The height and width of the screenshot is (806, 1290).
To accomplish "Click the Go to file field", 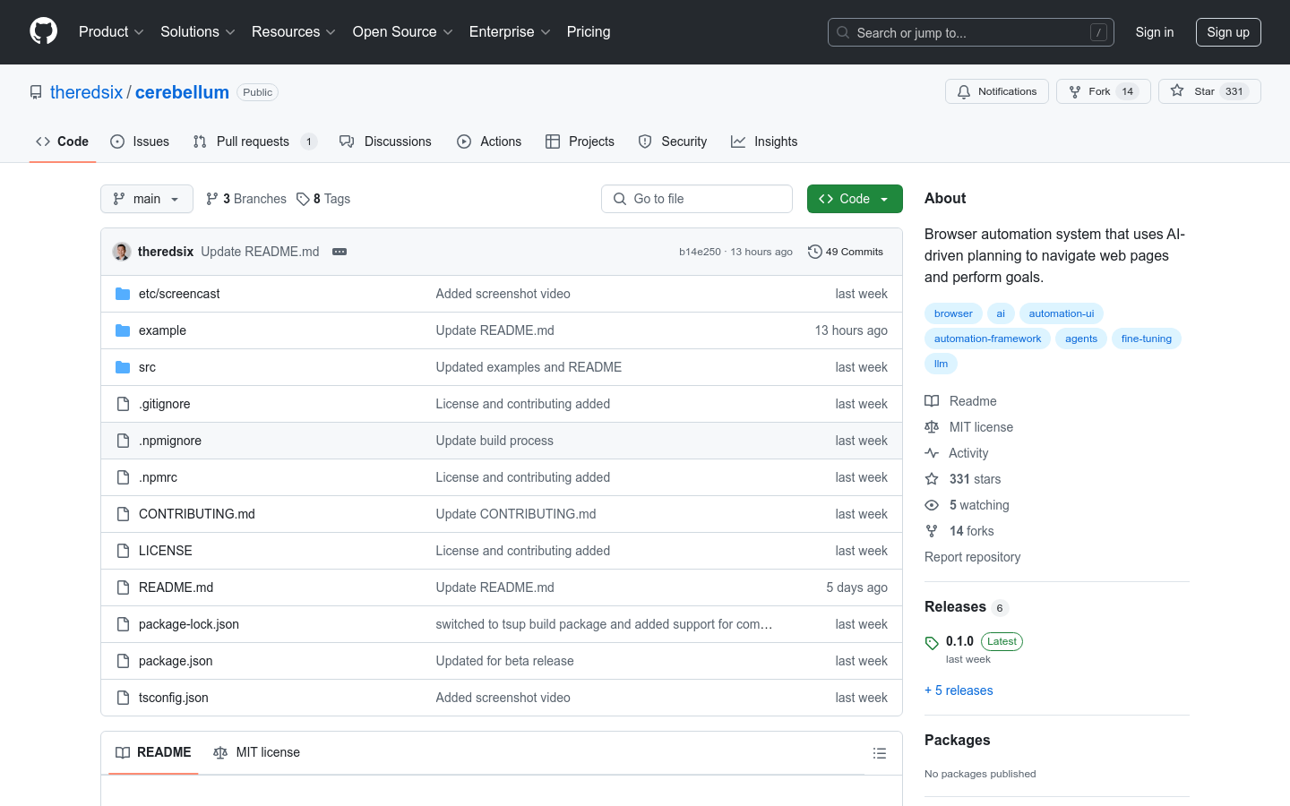I will [697, 199].
